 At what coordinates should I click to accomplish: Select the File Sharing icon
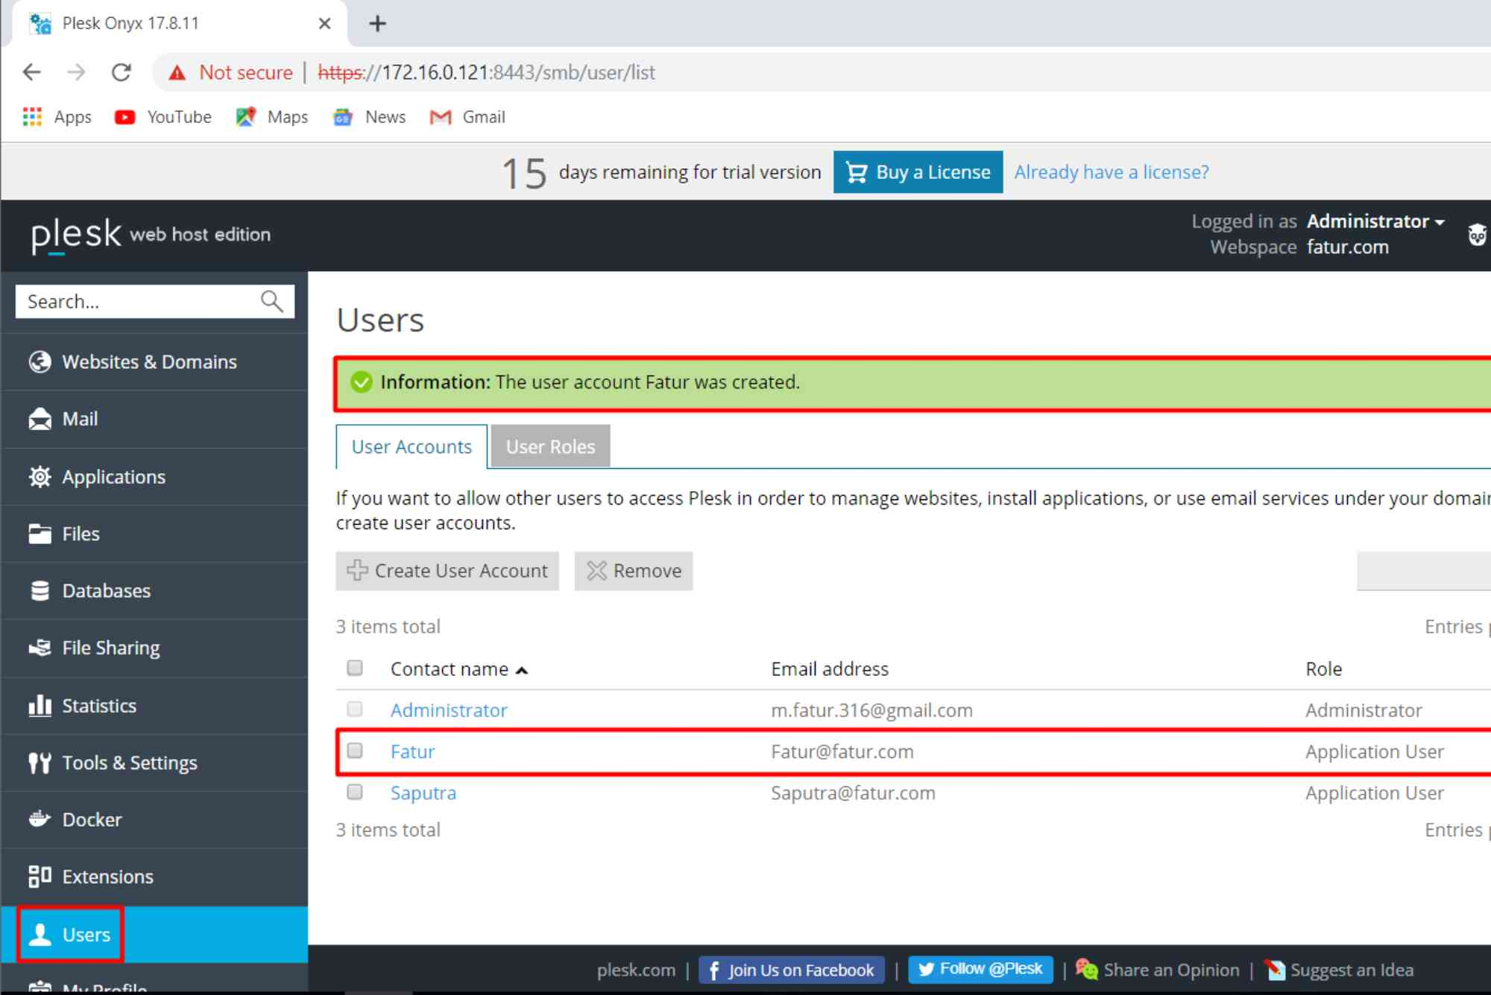pos(40,648)
